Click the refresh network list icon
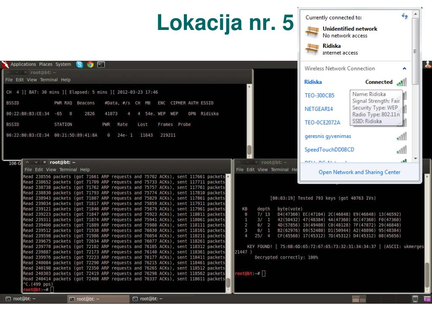This screenshot has width=432, height=324. 405,16
